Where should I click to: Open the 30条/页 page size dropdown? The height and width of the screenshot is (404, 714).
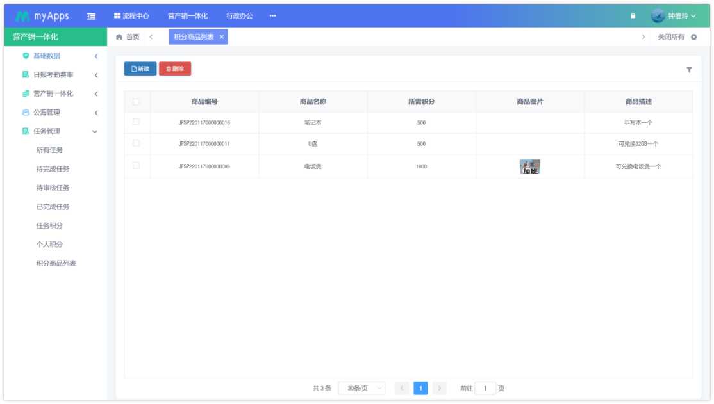pos(360,389)
